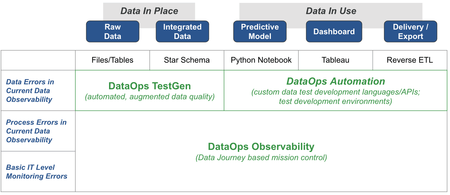The height and width of the screenshot is (195, 450).
Task: Click the automated, augmented data quality subtitle
Action: point(150,97)
